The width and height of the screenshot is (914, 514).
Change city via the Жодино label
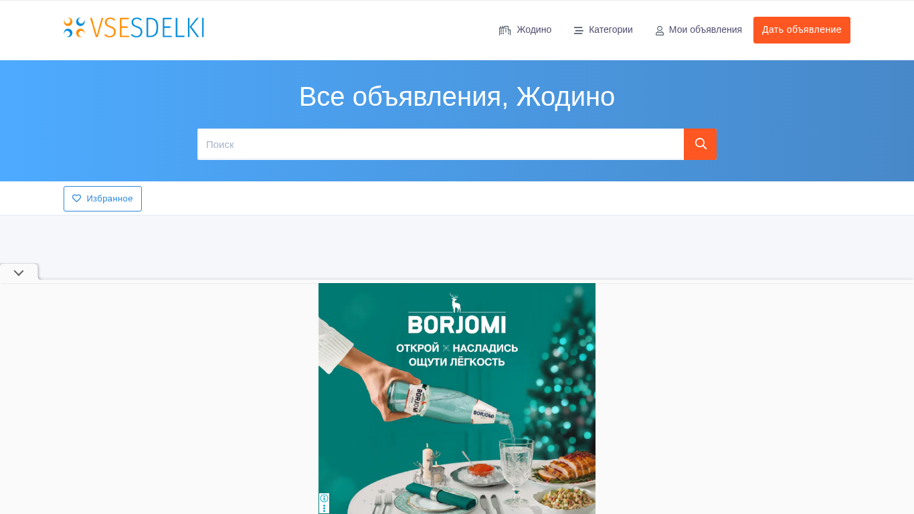(534, 29)
